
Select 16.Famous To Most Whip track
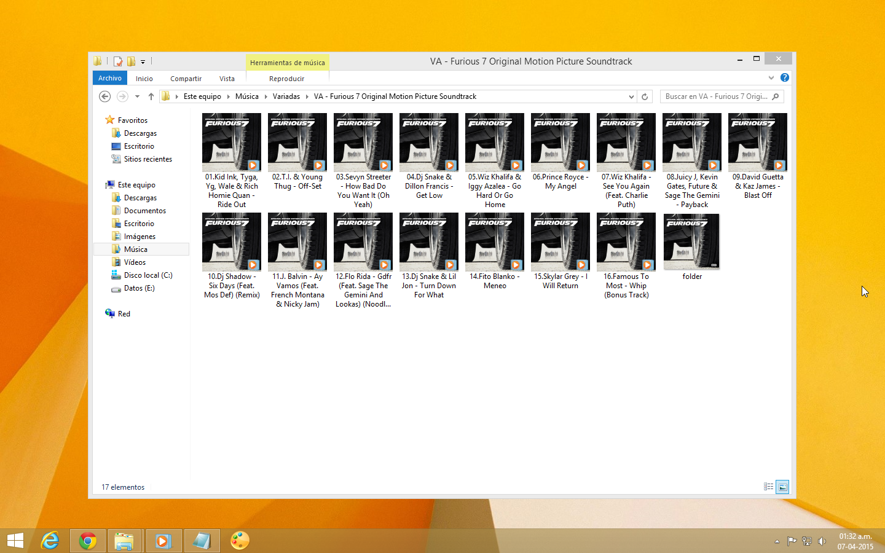tap(626, 256)
